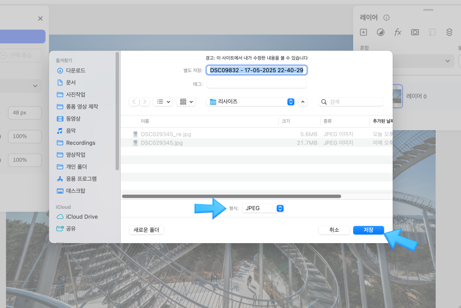Click the sidebar vertical scrollbar
This screenshot has height=308, width=461.
point(117,111)
